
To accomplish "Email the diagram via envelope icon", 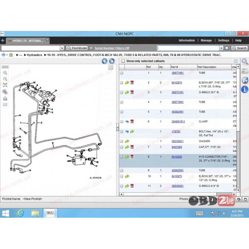I will [x=5, y=105].
